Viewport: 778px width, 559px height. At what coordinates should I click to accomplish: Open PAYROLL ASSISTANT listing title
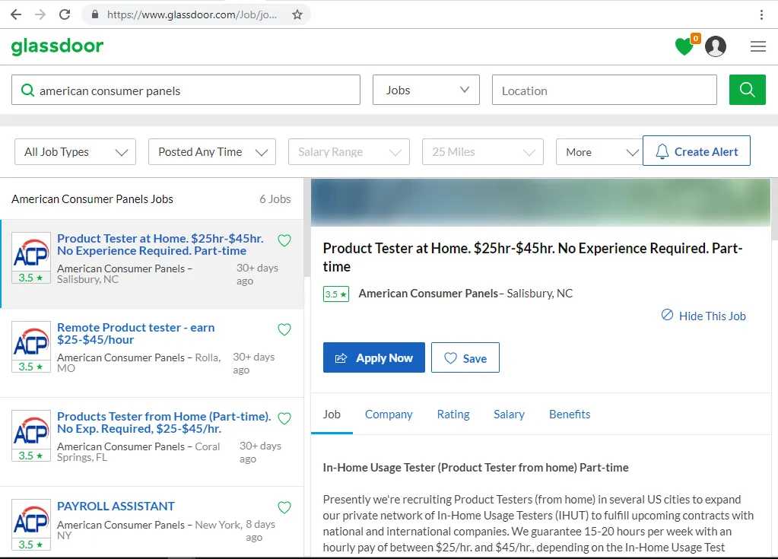(116, 506)
